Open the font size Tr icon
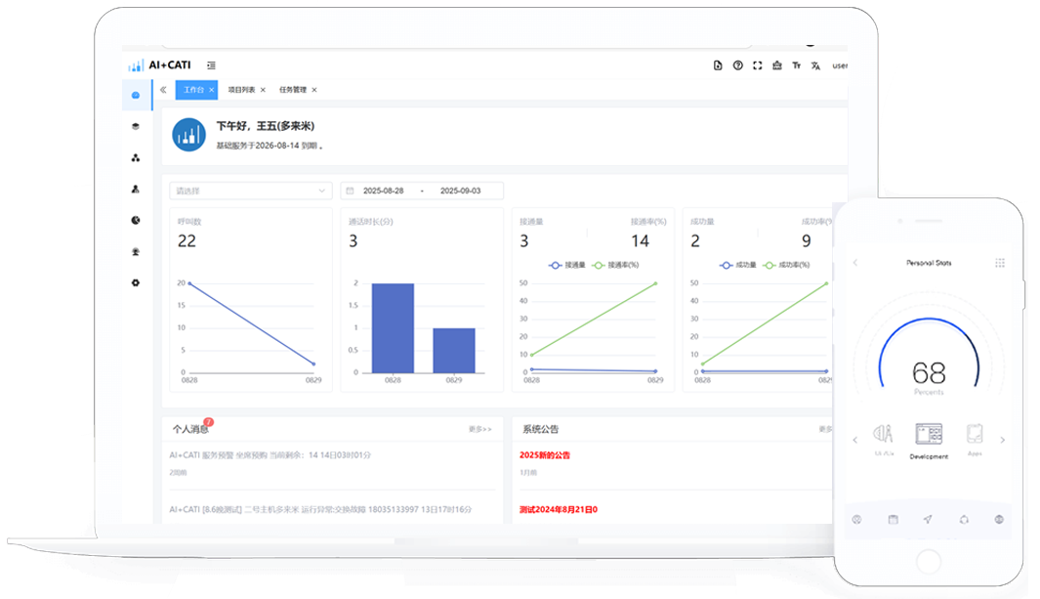This screenshot has width=1040, height=599. coord(796,65)
